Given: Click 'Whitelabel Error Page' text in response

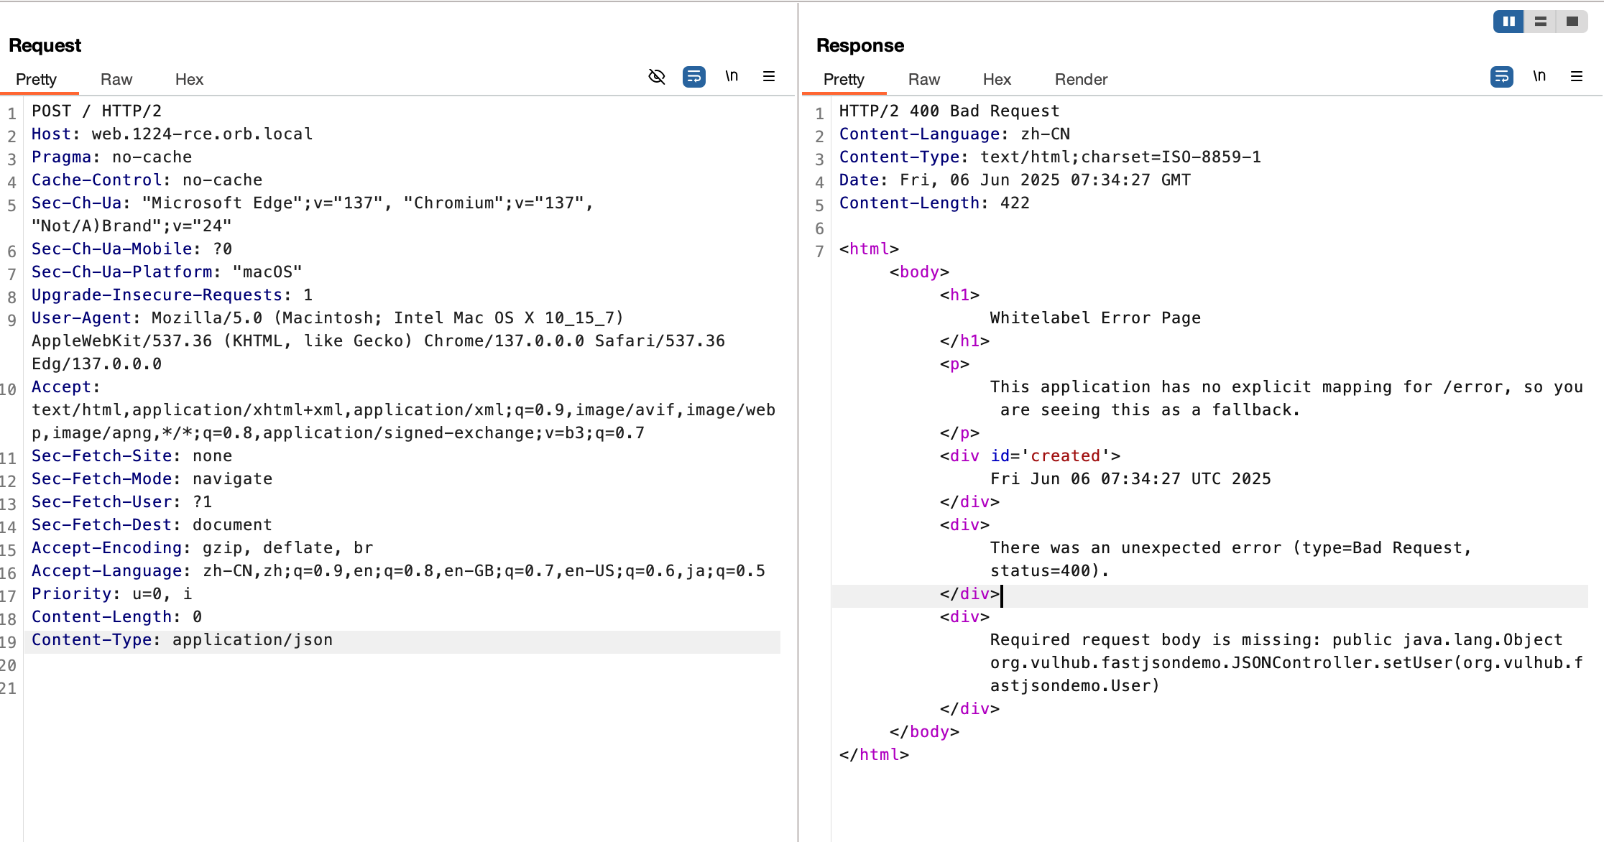Looking at the screenshot, I should point(1095,318).
